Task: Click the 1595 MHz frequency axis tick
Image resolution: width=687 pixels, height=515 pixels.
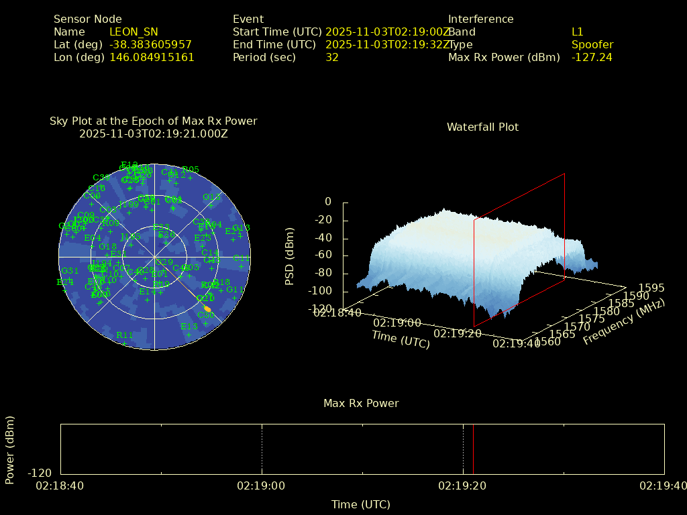Action: click(x=651, y=288)
